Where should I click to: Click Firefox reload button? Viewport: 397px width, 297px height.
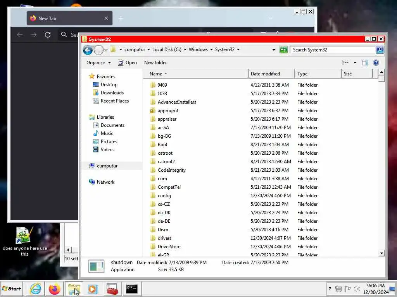click(x=48, y=34)
